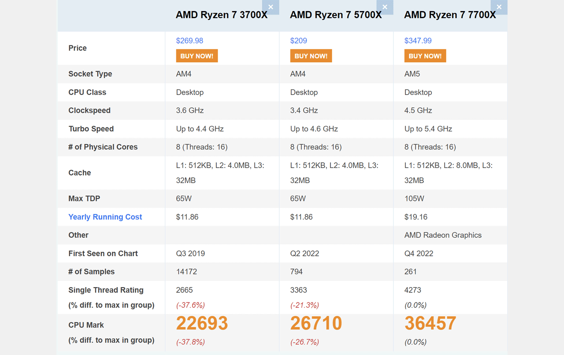Click the # of Samples row label

pyautogui.click(x=92, y=272)
